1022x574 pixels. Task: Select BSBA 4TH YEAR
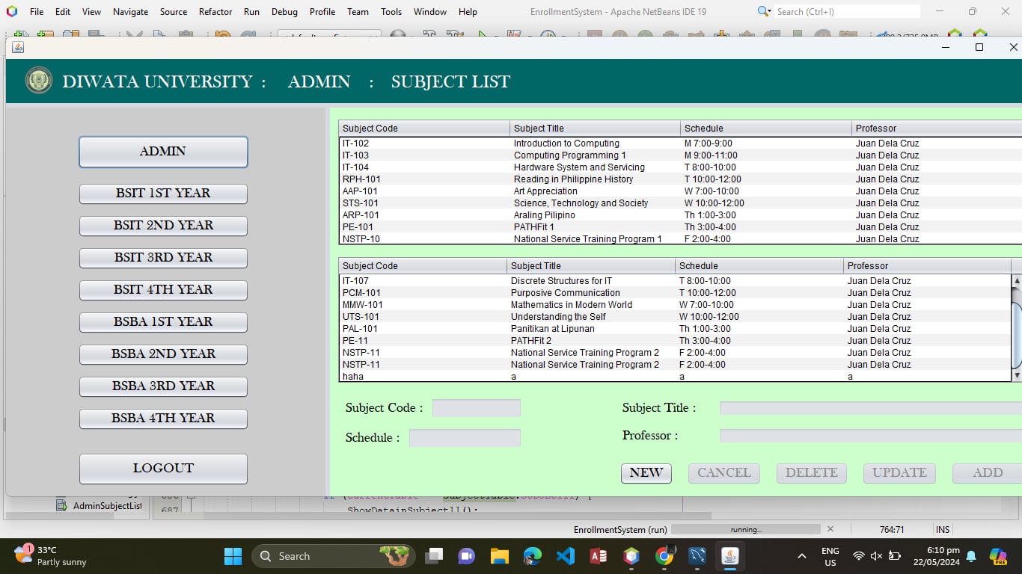pyautogui.click(x=163, y=419)
